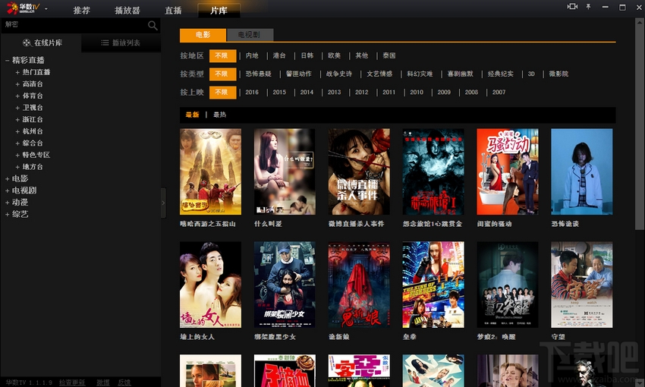
Task: Select the 电视剧 category tab
Action: pyautogui.click(x=250, y=35)
